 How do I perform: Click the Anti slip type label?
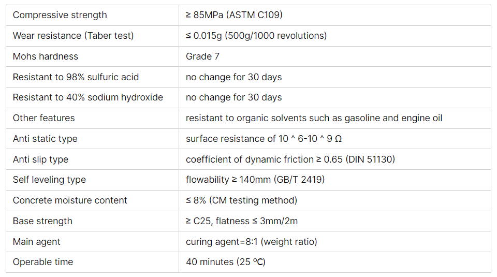click(40, 159)
